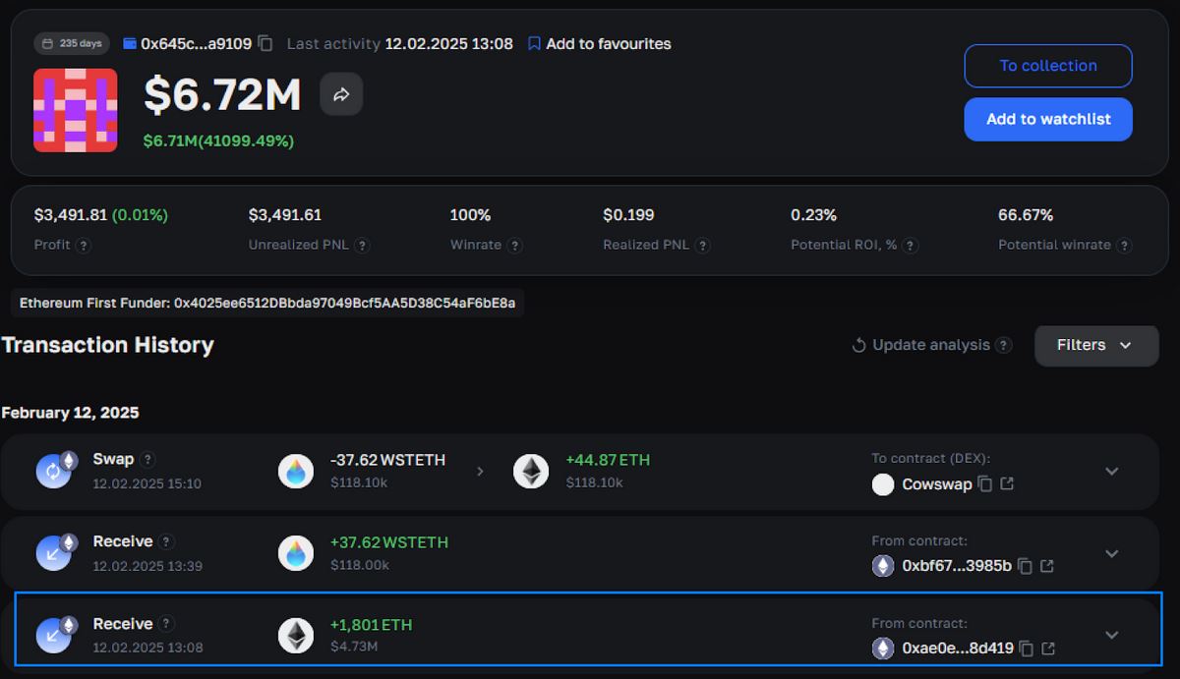1180x679 pixels.
Task: Expand the Receive 1,801 ETH transaction row
Action: pyautogui.click(x=1112, y=635)
